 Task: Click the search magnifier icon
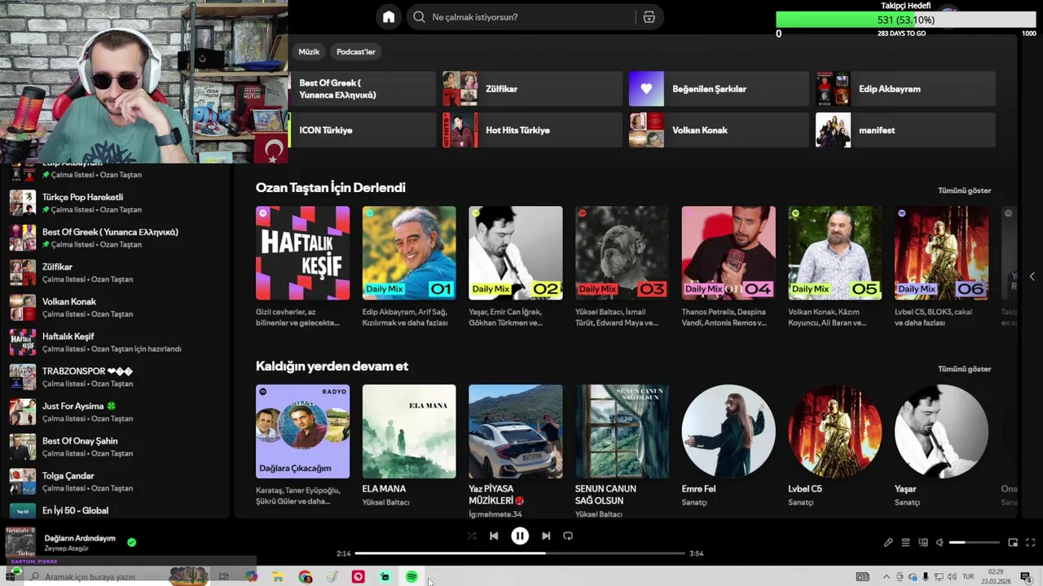coord(419,17)
